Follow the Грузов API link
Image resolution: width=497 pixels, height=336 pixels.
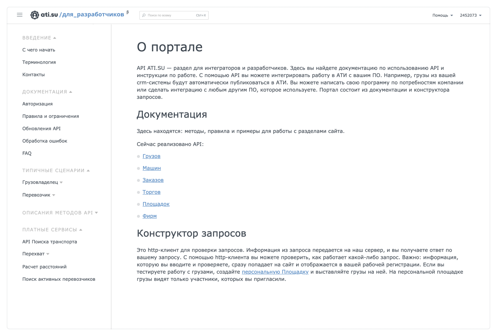click(151, 156)
